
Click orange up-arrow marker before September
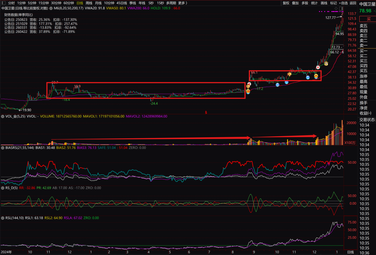tap(248, 91)
